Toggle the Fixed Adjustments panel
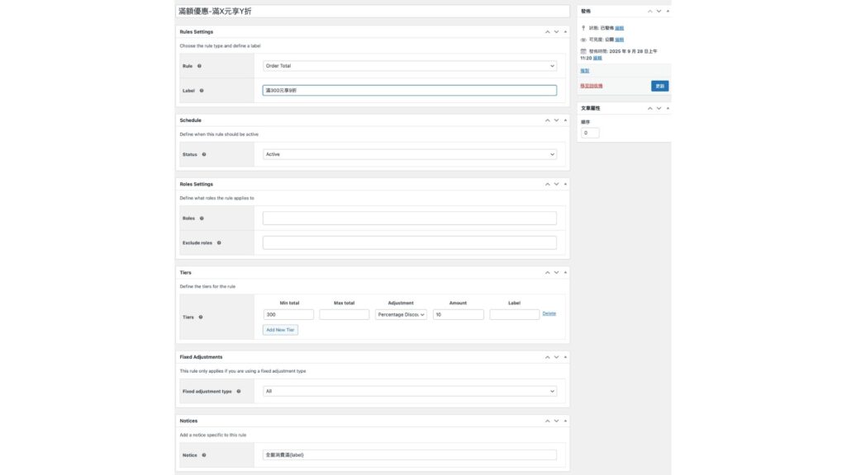 click(x=565, y=357)
